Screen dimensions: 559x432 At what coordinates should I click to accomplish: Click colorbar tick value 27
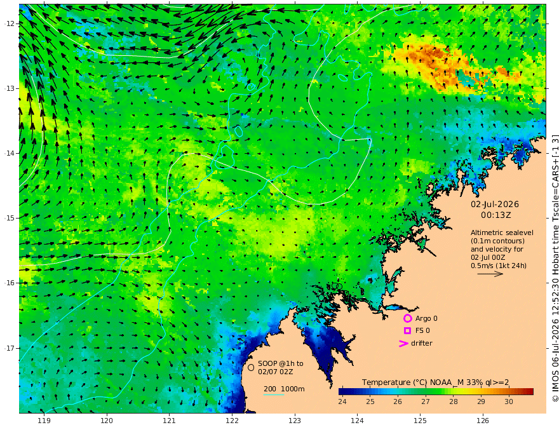426,402
